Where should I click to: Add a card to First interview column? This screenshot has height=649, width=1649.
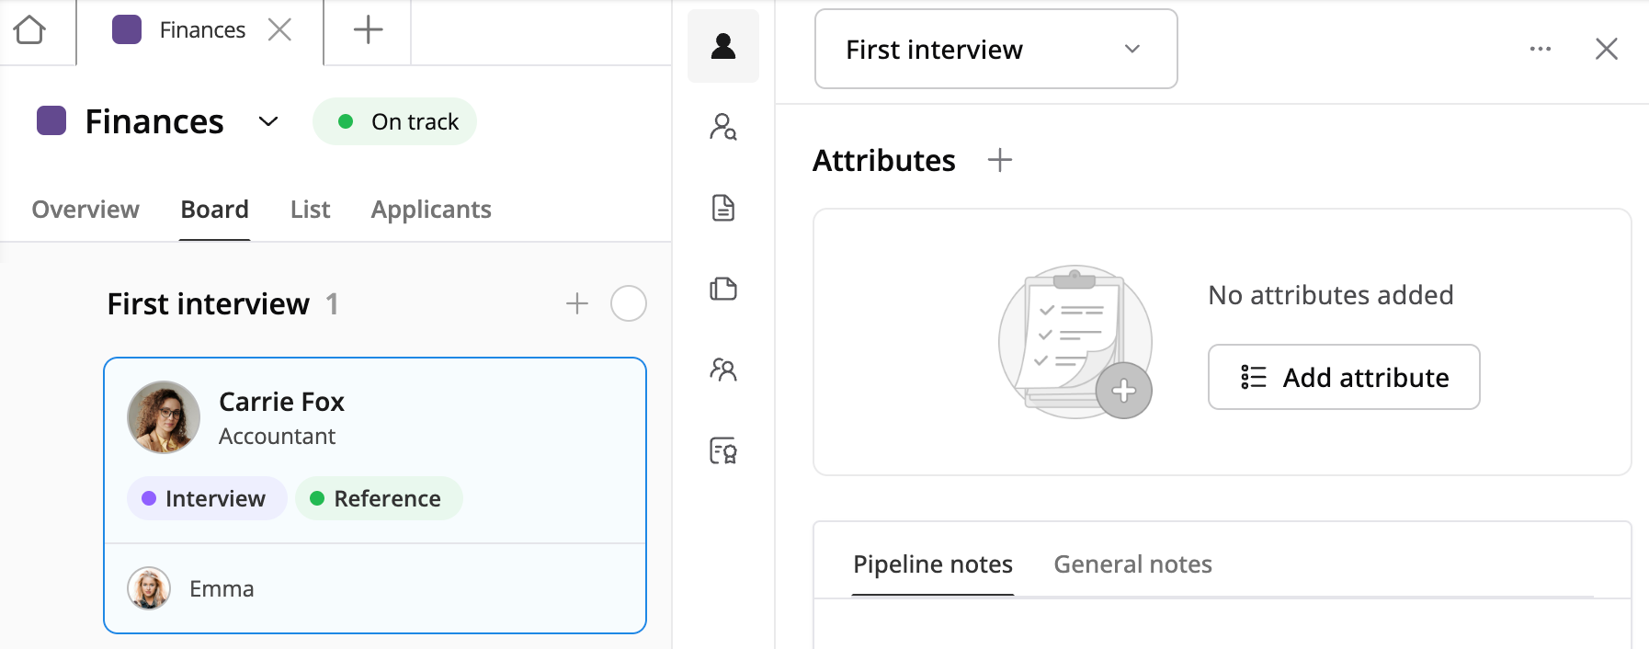point(576,303)
